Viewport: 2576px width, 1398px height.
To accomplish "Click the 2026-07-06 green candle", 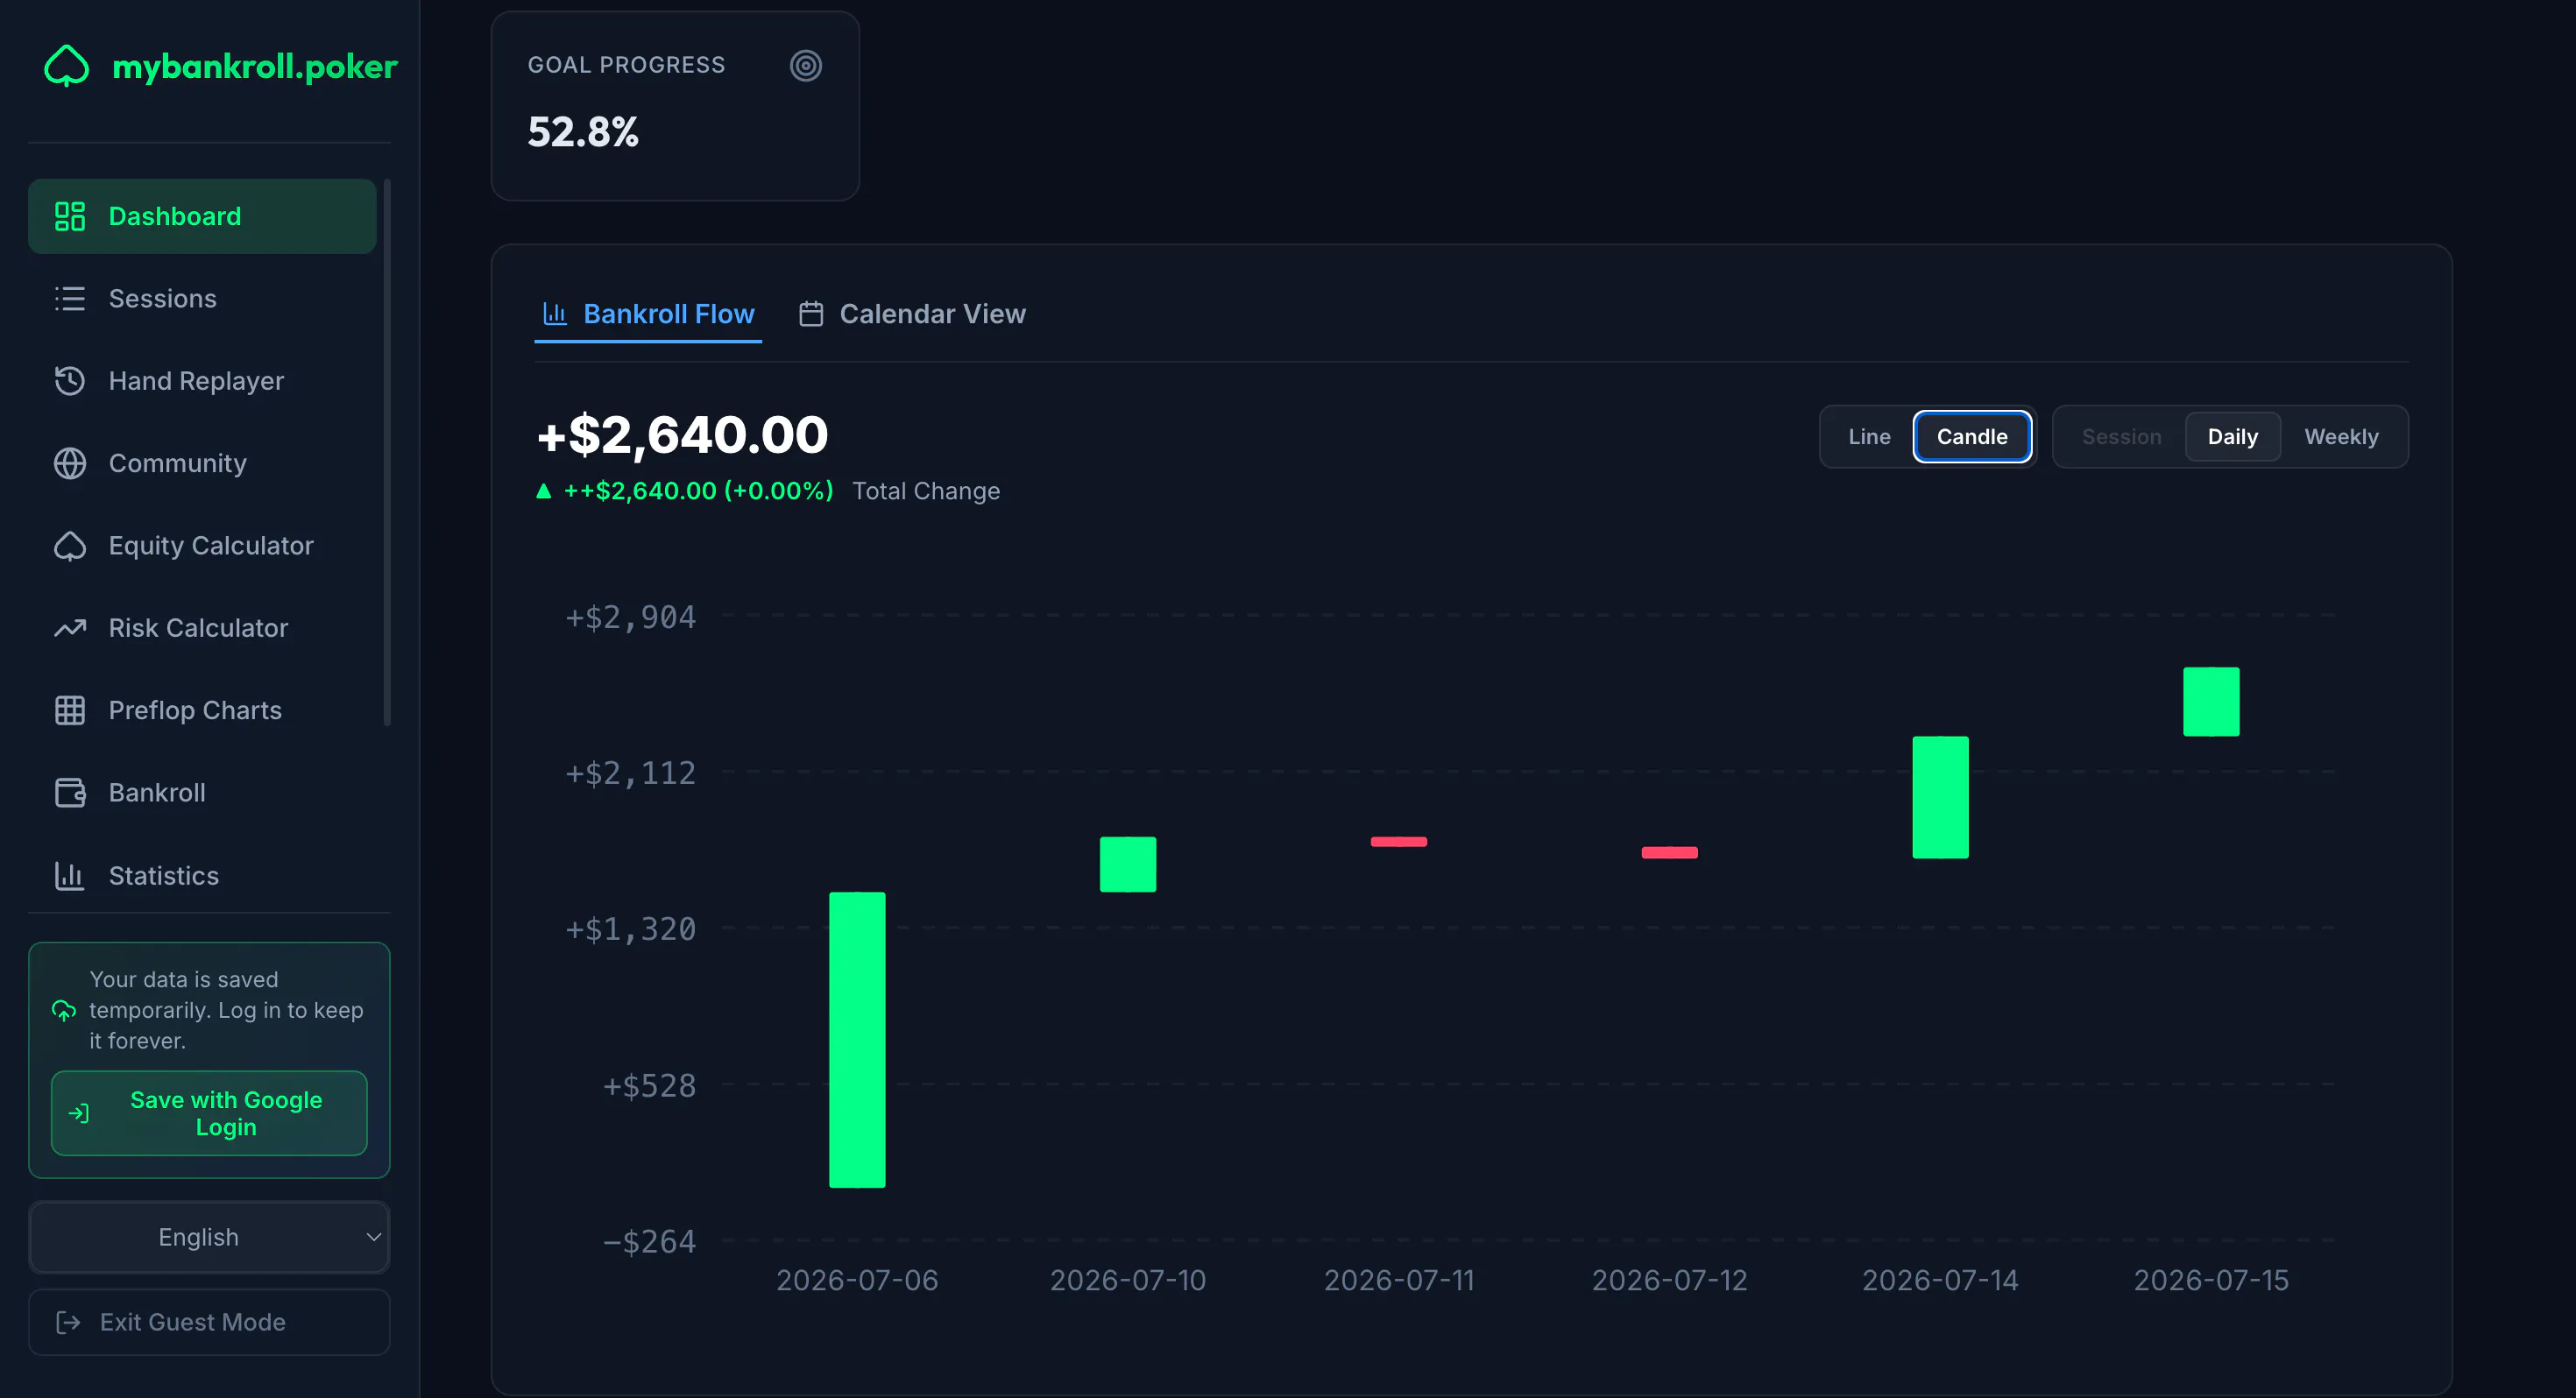I will (x=857, y=1040).
